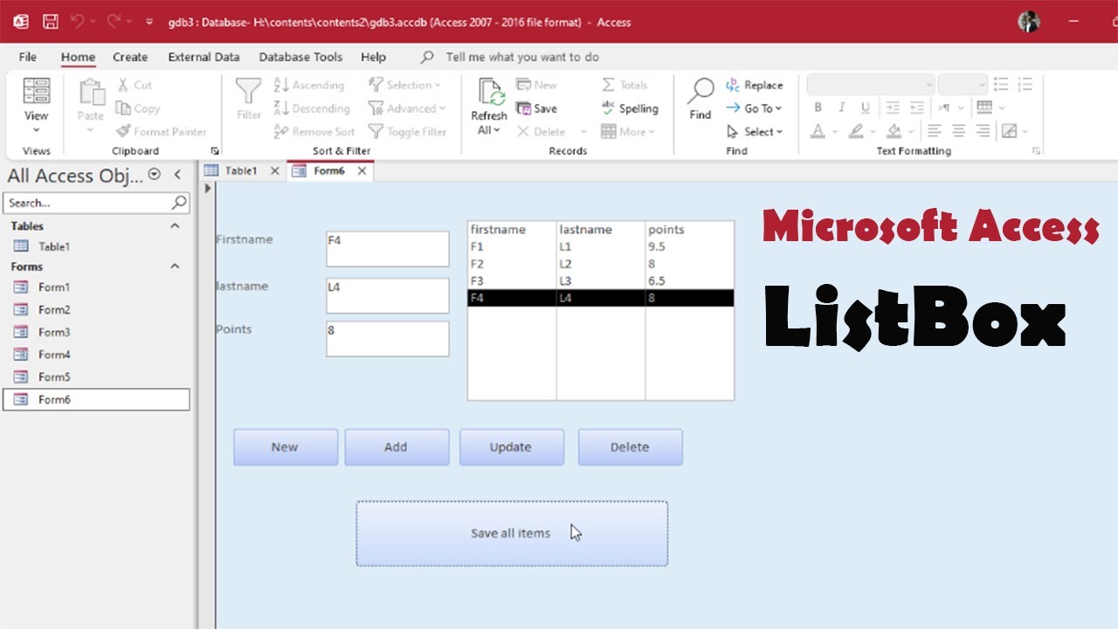This screenshot has height=629, width=1118.
Task: Click the Update button on the form
Action: click(x=511, y=447)
